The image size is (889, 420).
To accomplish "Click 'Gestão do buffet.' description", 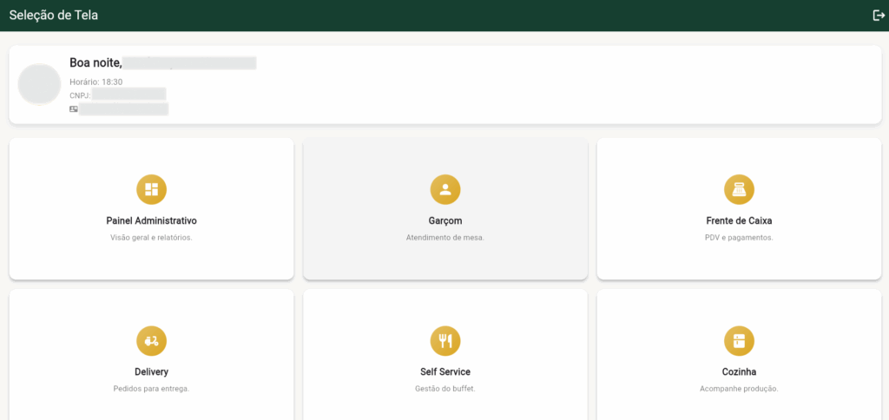I will click(x=445, y=389).
